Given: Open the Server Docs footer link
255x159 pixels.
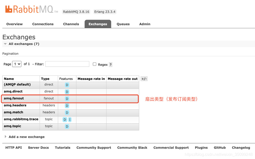Looking at the screenshot, I should point(38,148).
